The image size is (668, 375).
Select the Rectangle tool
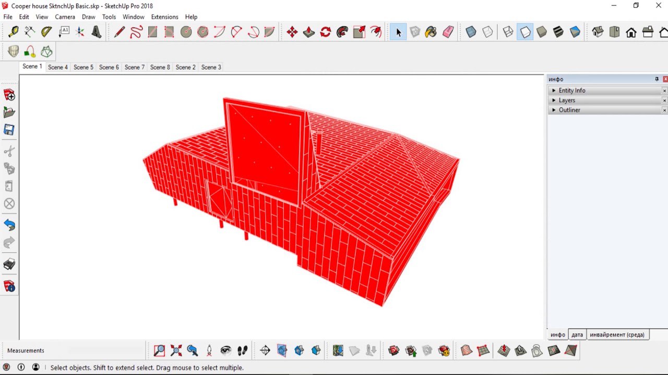(x=152, y=32)
